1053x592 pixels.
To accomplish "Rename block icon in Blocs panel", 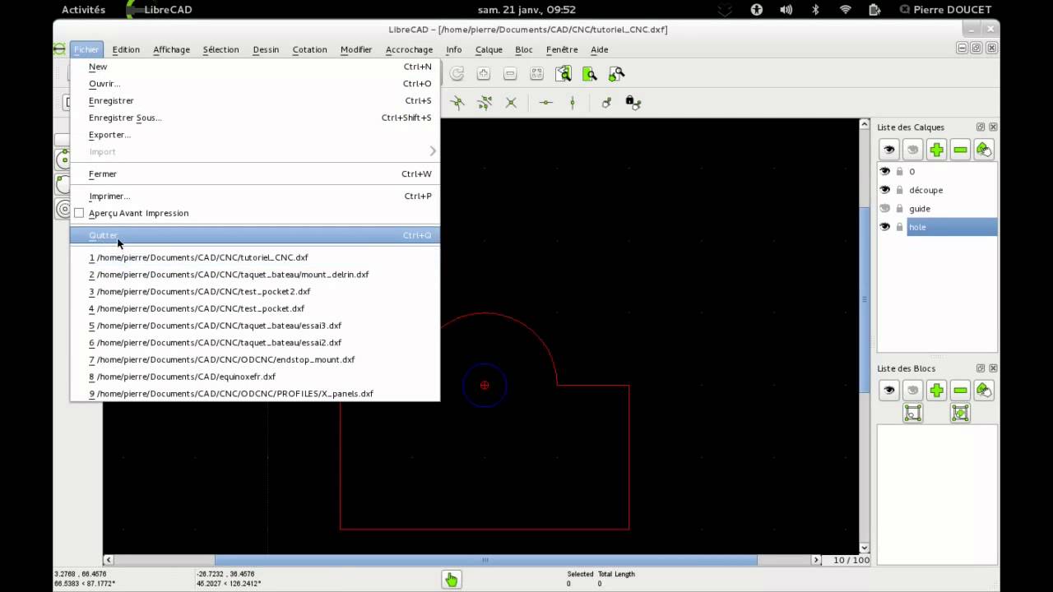I will click(x=984, y=391).
